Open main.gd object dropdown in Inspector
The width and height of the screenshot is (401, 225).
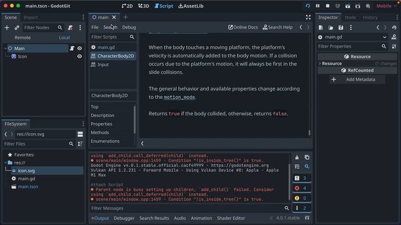click(x=352, y=37)
